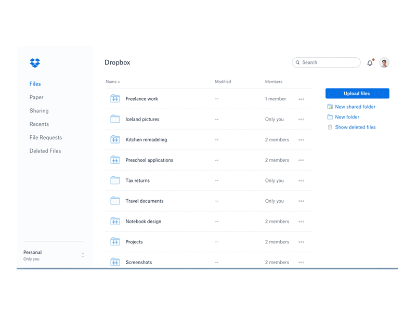Open Recents in the sidebar
416x312 pixels.
39,124
